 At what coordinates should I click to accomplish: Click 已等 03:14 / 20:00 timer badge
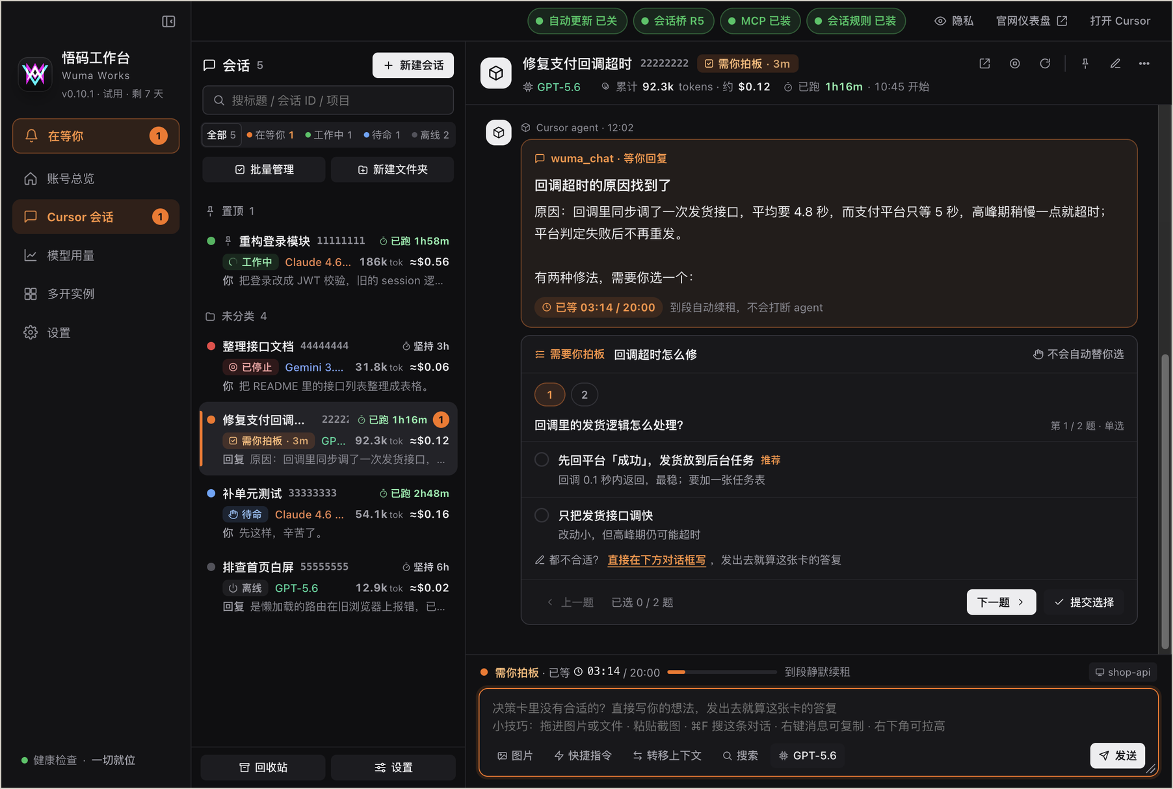coord(598,308)
